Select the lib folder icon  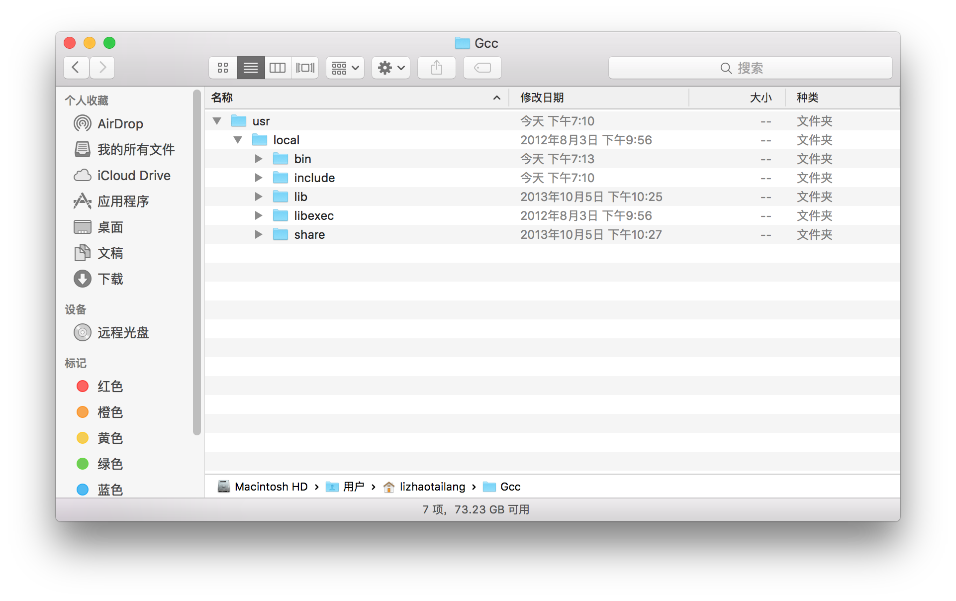(281, 197)
